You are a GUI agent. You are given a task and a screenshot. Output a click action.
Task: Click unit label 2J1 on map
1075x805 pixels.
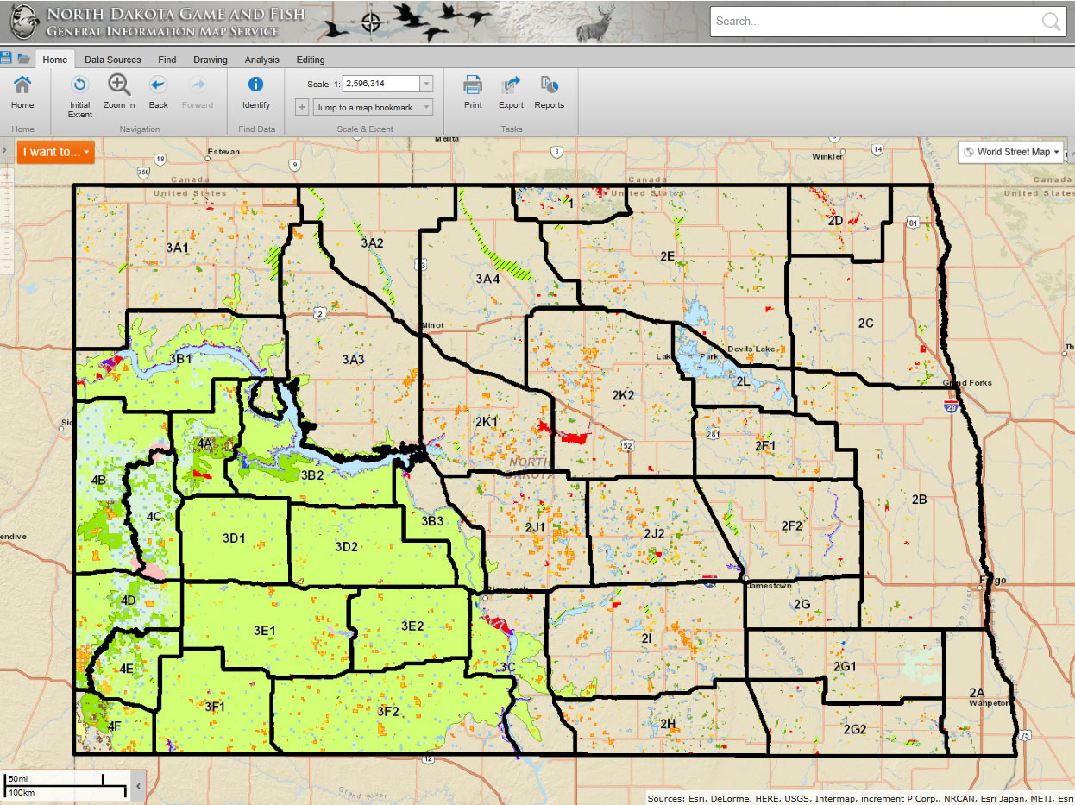534,527
